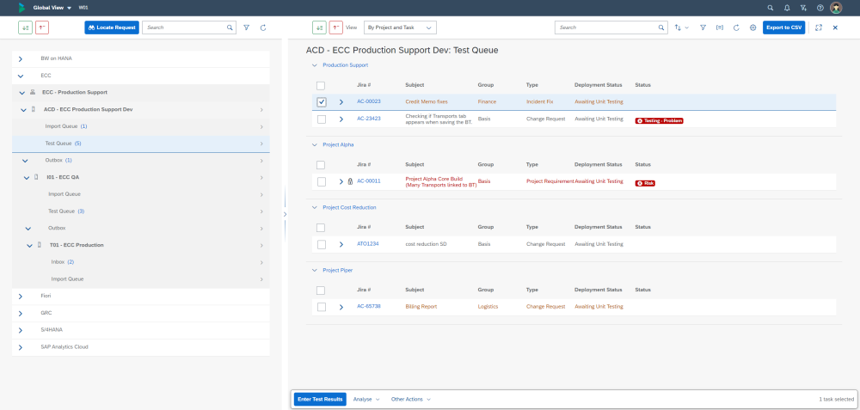Click the green expand all icon in left panel
The width and height of the screenshot is (860, 410).
click(26, 28)
